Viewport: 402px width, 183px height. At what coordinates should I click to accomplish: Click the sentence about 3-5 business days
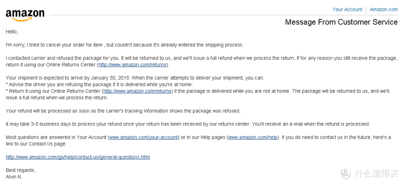(188, 124)
